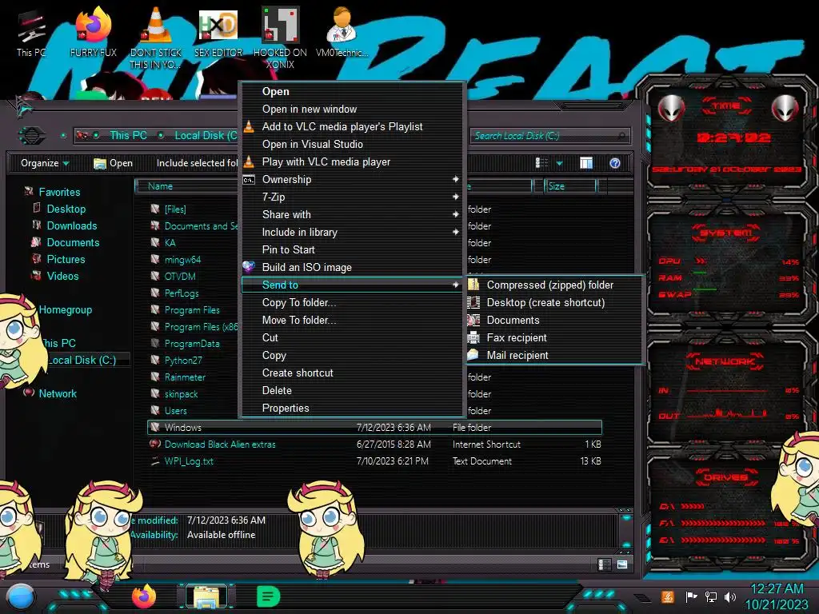Choose Delete in the context menu
This screenshot has width=819, height=614.
[352, 390]
